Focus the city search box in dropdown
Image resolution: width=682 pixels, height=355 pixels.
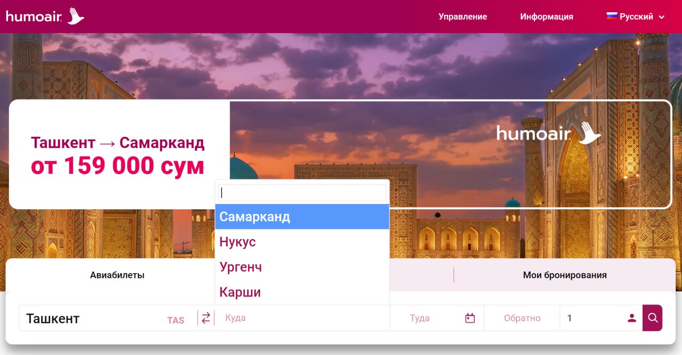tap(302, 193)
